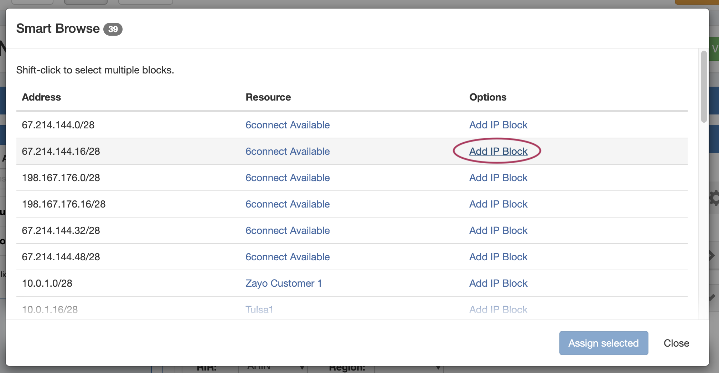Click the Smart Browse scrollbar thumb
719x373 pixels.
704,87
